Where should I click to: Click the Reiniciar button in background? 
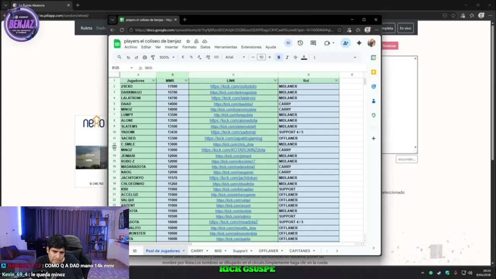point(389,46)
